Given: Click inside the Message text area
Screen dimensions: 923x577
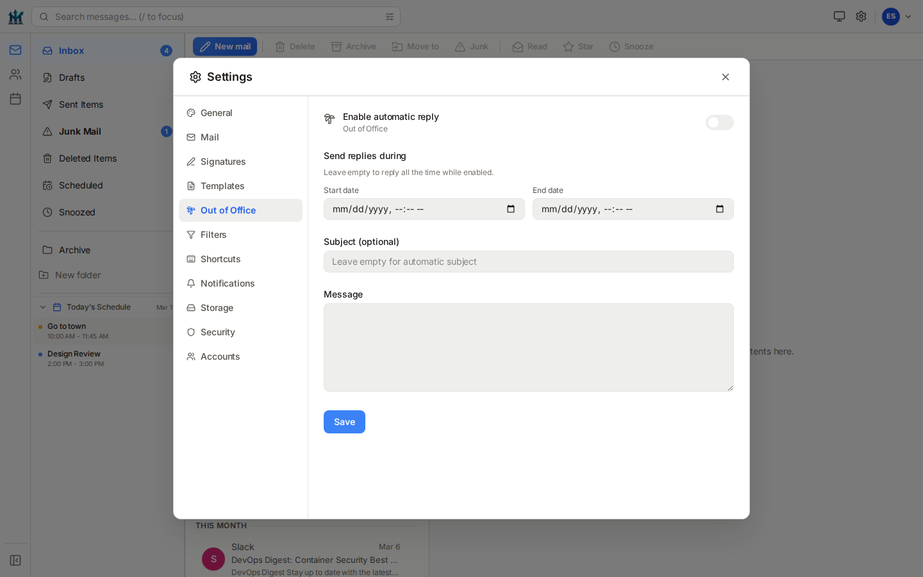Looking at the screenshot, I should coord(528,347).
